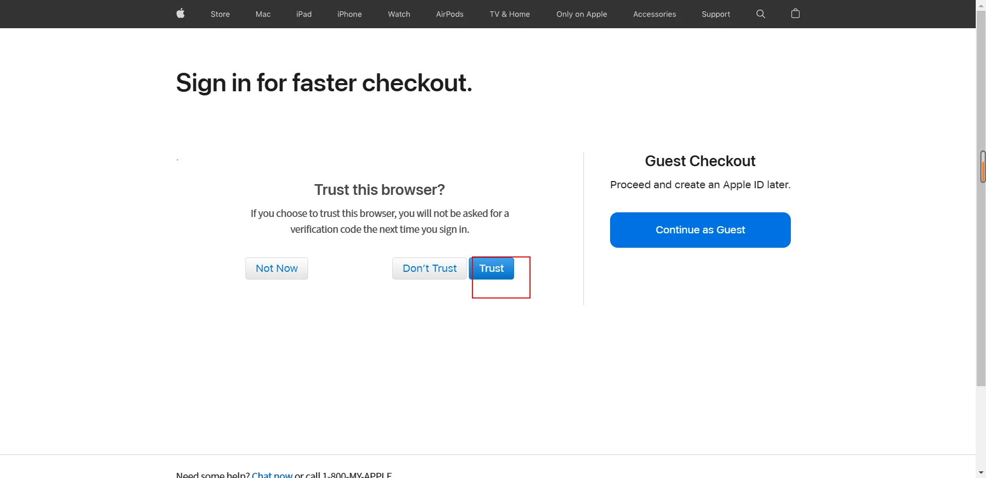The height and width of the screenshot is (478, 986).
Task: Continue as Guest to checkout
Action: 700,230
